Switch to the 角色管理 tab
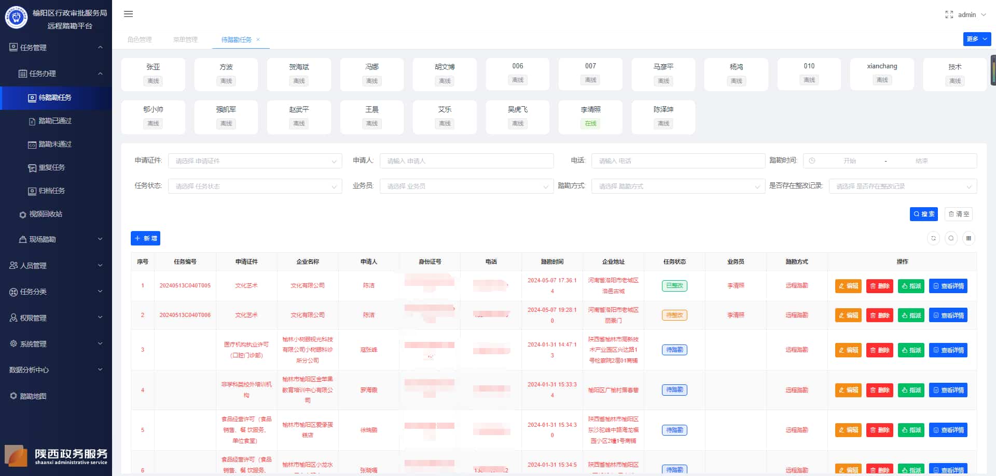This screenshot has height=476, width=996. (x=140, y=39)
